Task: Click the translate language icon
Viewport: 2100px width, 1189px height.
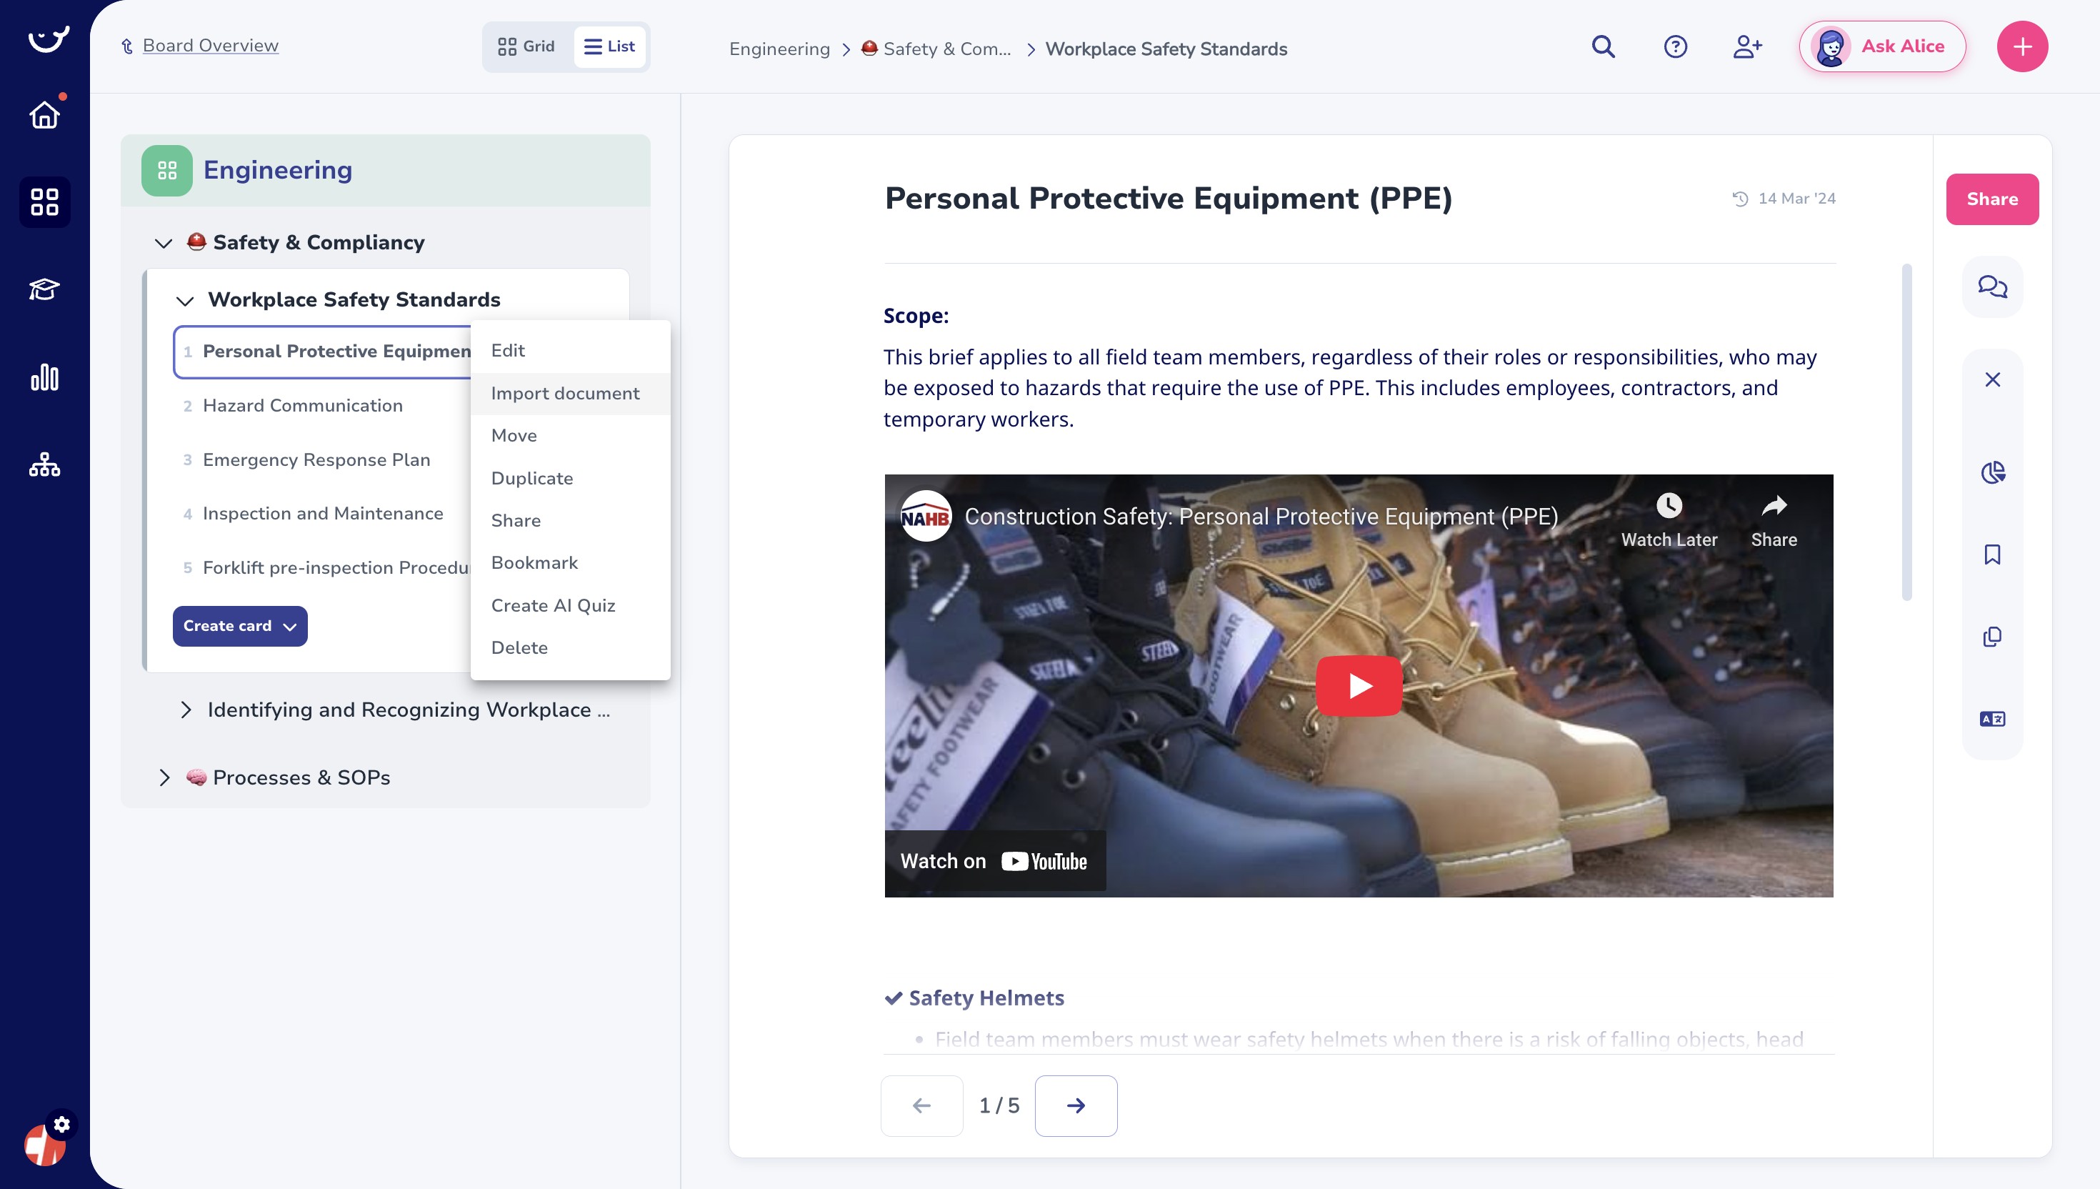Action: pos(1991,720)
